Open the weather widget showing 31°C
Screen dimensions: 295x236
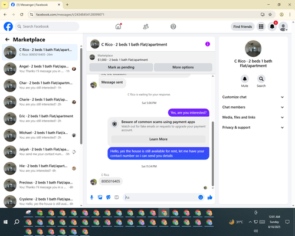[x=236, y=222]
